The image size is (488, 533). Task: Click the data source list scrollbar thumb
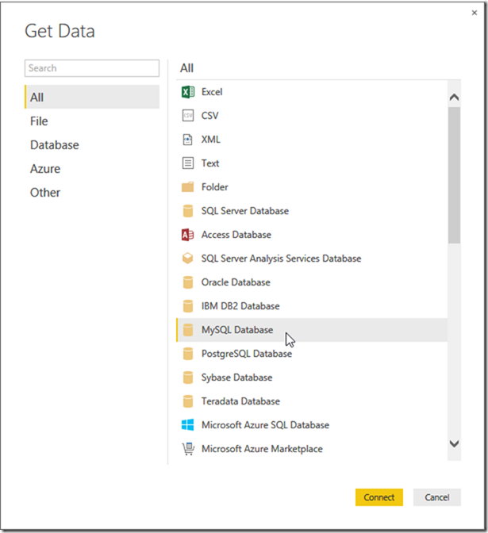pyautogui.click(x=454, y=175)
